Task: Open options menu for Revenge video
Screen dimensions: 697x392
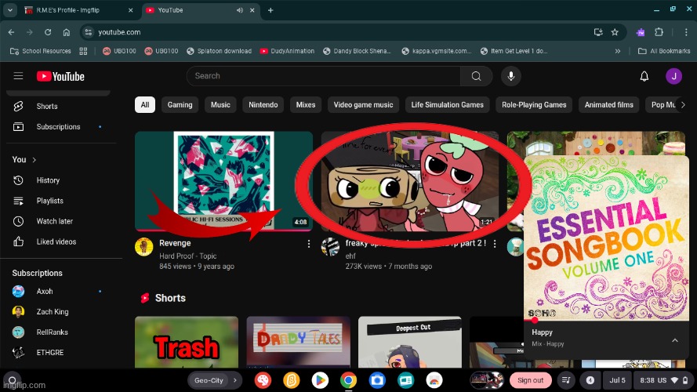Action: tap(308, 244)
